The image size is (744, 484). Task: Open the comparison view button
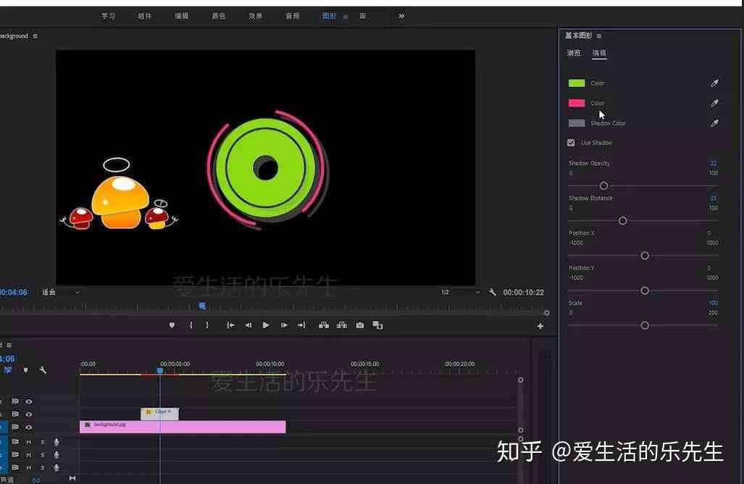click(x=377, y=325)
